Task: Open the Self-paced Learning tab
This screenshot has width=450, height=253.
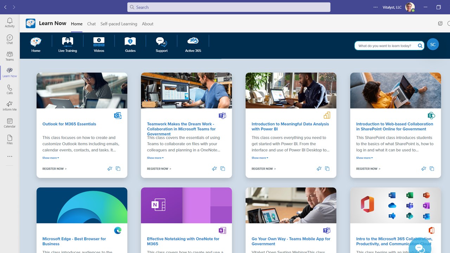Action: coord(119,24)
